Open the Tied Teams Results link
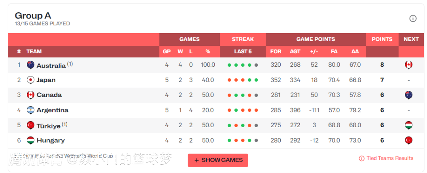The height and width of the screenshot is (173, 427). 386,158
